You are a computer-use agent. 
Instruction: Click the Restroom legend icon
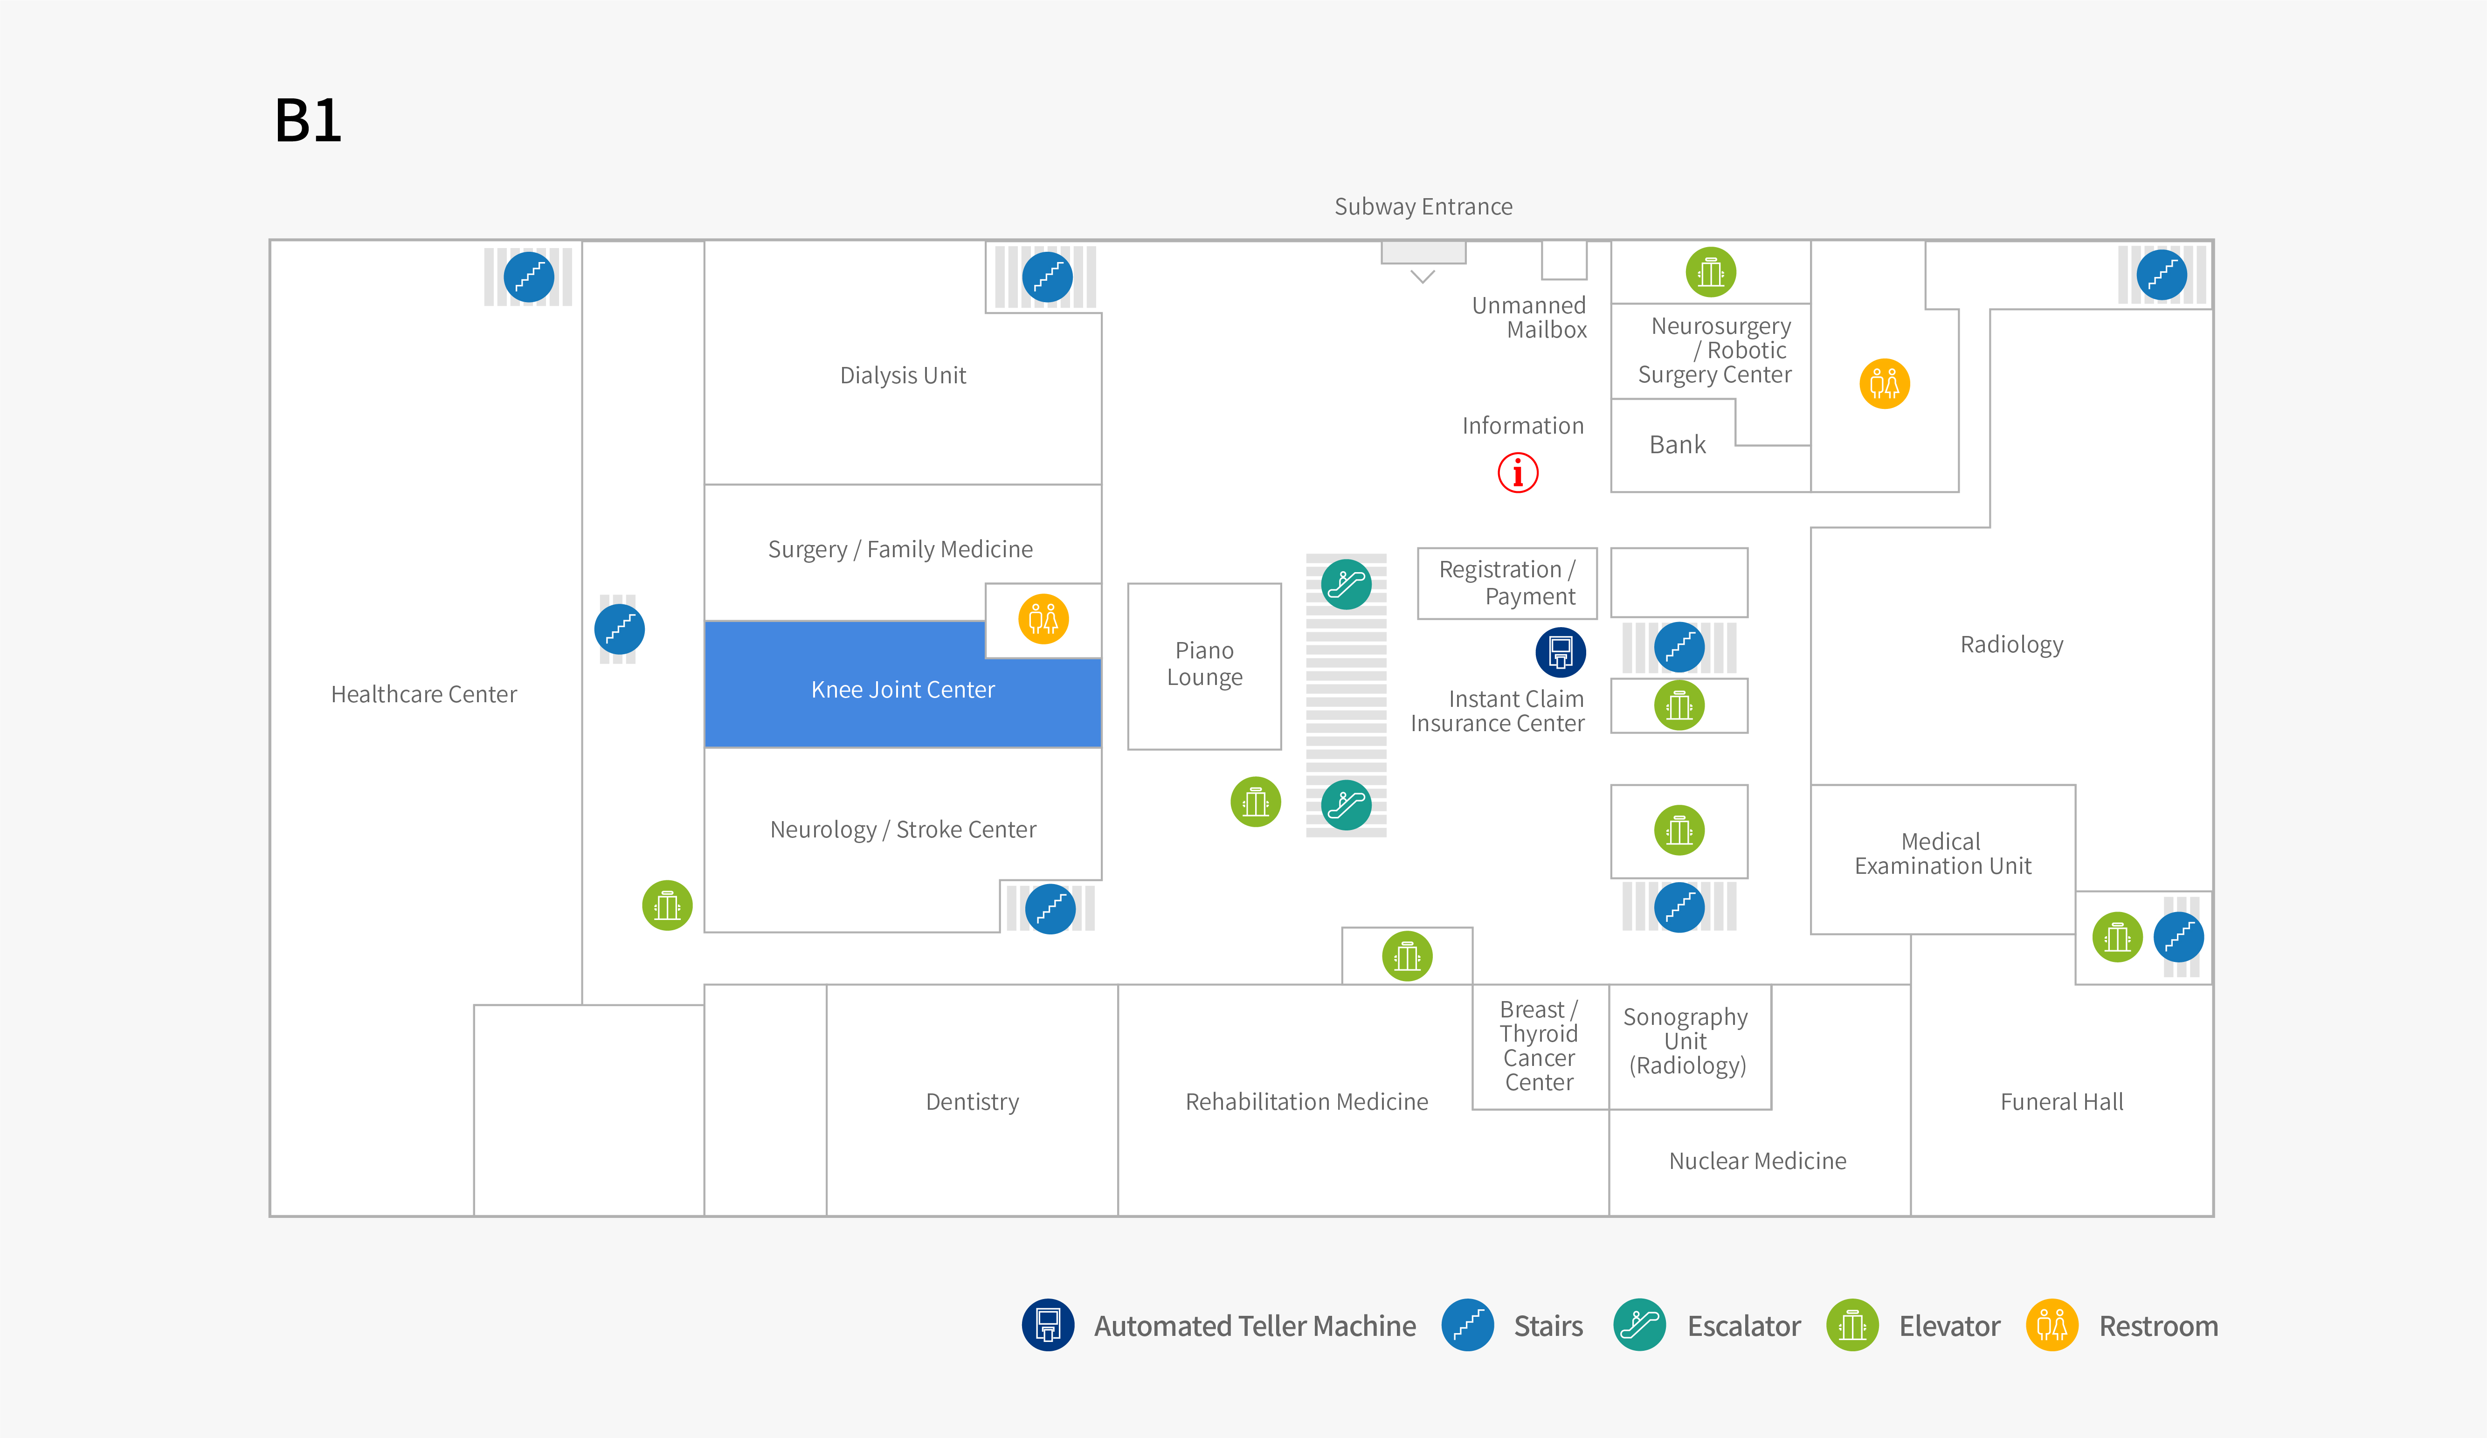click(x=2052, y=1325)
